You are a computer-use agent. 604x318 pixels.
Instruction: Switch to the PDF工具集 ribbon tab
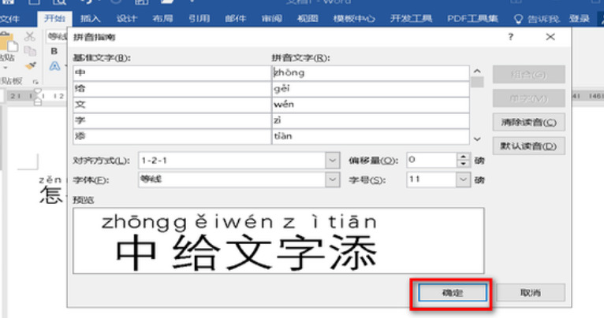pos(472,19)
